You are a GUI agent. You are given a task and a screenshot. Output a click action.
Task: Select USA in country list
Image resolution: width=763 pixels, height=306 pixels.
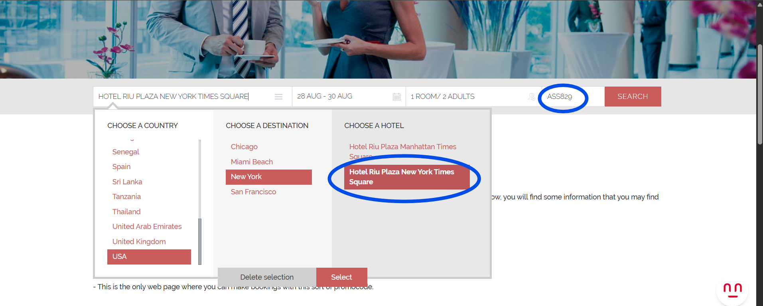tap(149, 257)
